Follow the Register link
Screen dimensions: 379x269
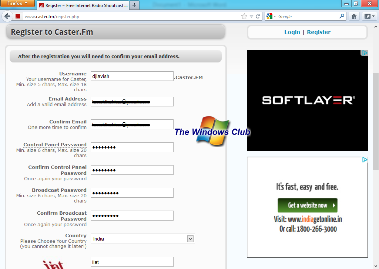(x=319, y=32)
